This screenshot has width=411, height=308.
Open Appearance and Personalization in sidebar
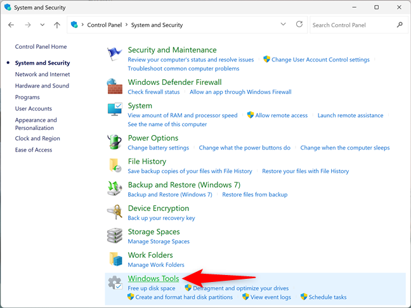[x=36, y=124]
